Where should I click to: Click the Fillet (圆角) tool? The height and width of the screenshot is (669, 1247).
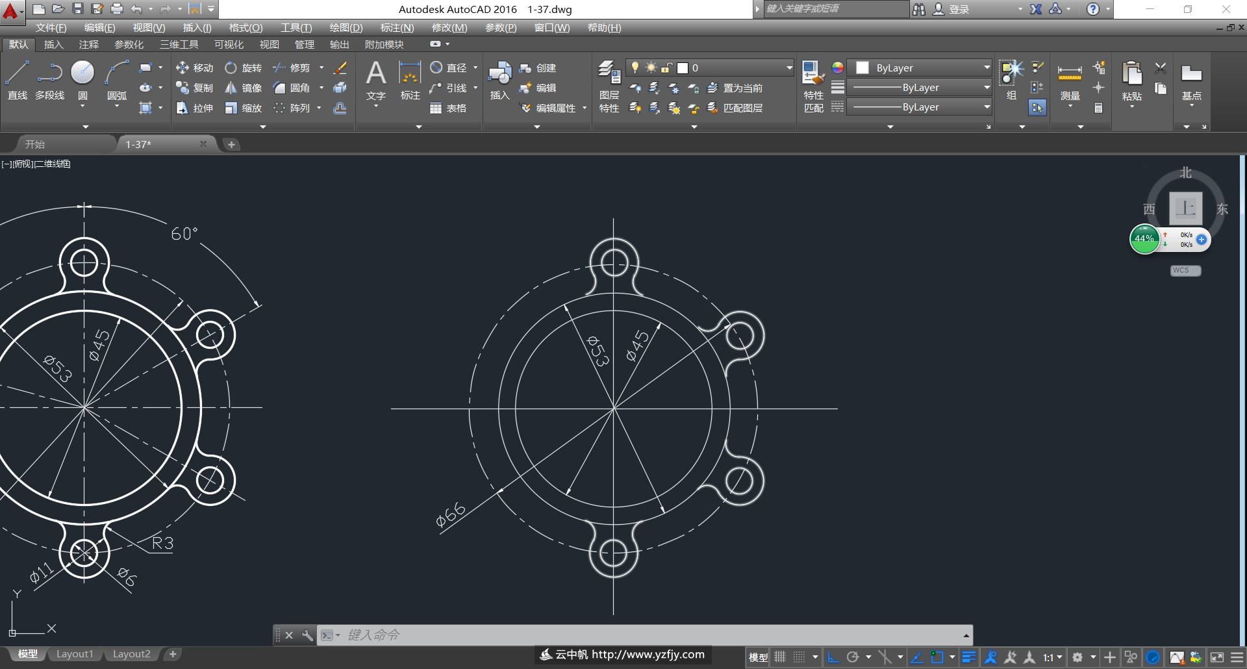(291, 88)
